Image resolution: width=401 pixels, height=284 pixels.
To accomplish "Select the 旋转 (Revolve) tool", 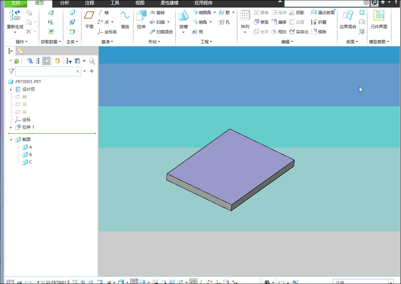I will 158,13.
